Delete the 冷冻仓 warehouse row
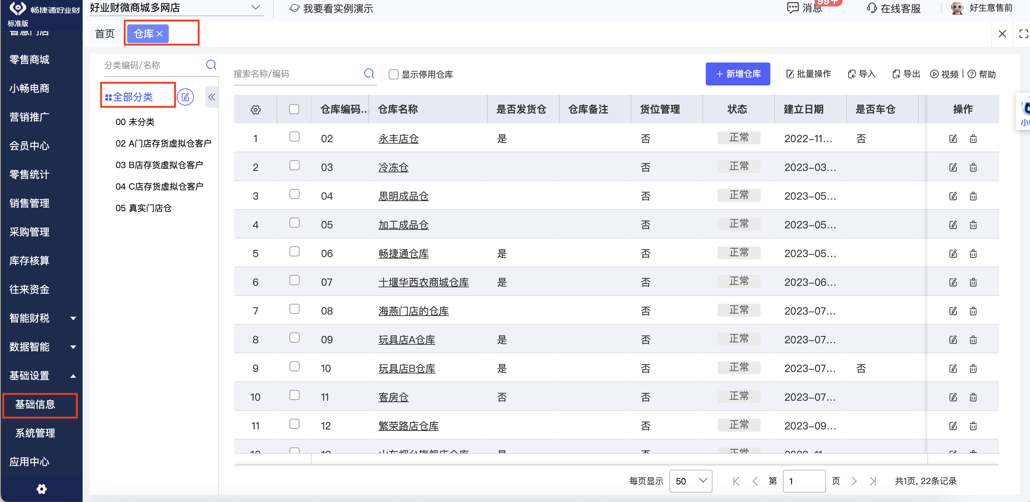This screenshot has height=502, width=1030. click(x=973, y=167)
